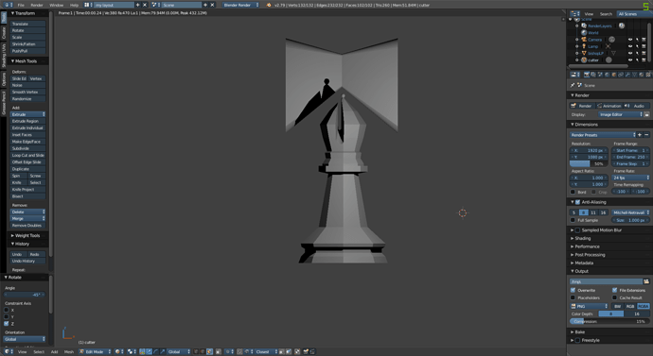This screenshot has width=653, height=356.
Task: Click the Animation render button
Action: click(x=609, y=106)
